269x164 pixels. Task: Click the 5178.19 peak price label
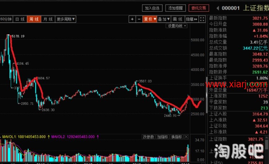click(18, 36)
